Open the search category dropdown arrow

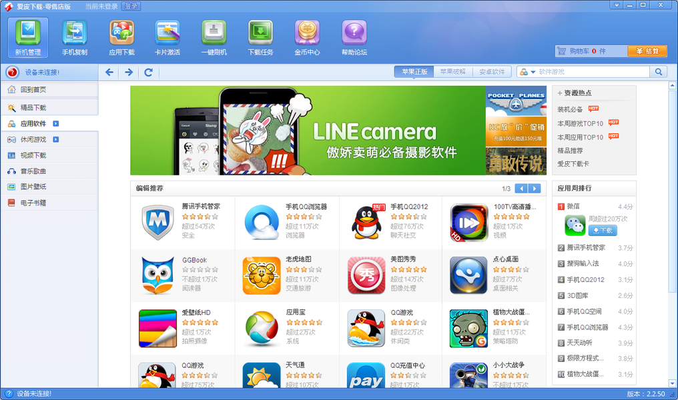[533, 72]
